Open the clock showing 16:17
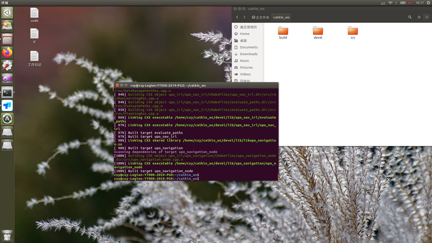This screenshot has height=243, width=432. [x=420, y=3]
